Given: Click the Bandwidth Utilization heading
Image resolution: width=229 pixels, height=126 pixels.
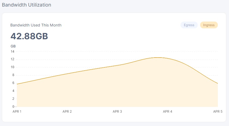Looking at the screenshot, I should coord(27,5).
